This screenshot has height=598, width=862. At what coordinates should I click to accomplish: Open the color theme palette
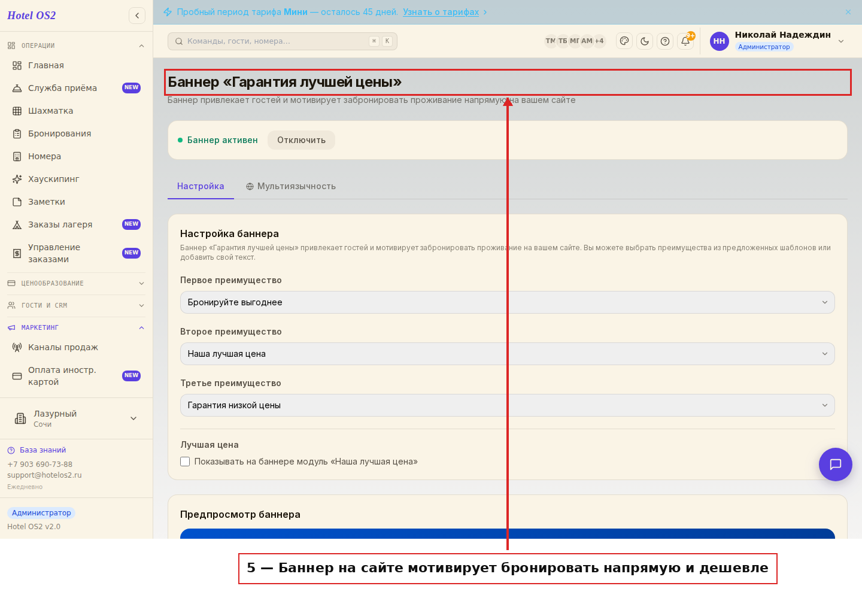(624, 41)
